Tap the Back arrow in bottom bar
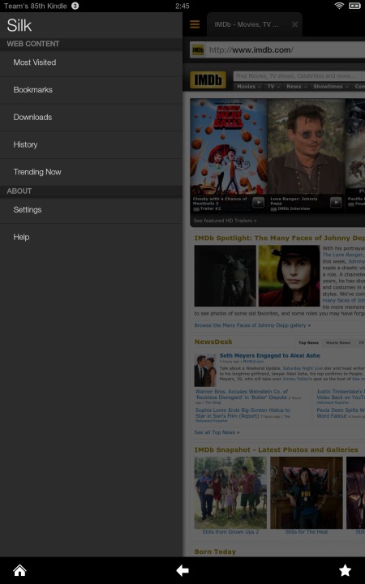The height and width of the screenshot is (584, 365). point(182,570)
